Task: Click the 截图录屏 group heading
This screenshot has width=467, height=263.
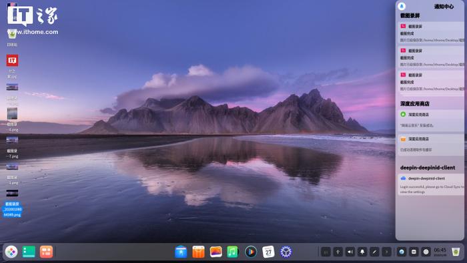Action: (410, 15)
